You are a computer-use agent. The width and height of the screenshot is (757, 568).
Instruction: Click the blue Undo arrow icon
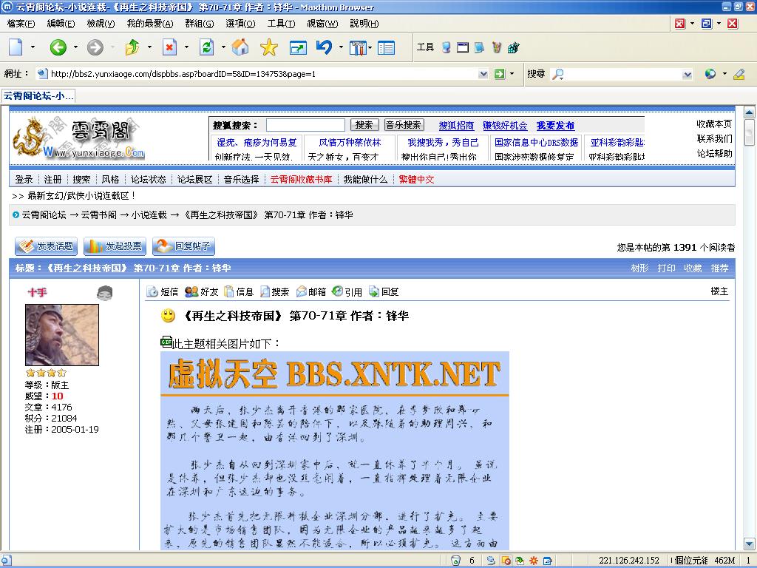click(324, 48)
